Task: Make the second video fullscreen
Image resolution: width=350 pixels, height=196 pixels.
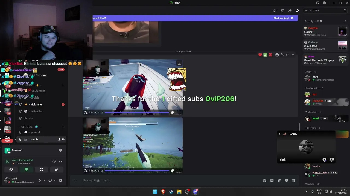Action: 179,171
